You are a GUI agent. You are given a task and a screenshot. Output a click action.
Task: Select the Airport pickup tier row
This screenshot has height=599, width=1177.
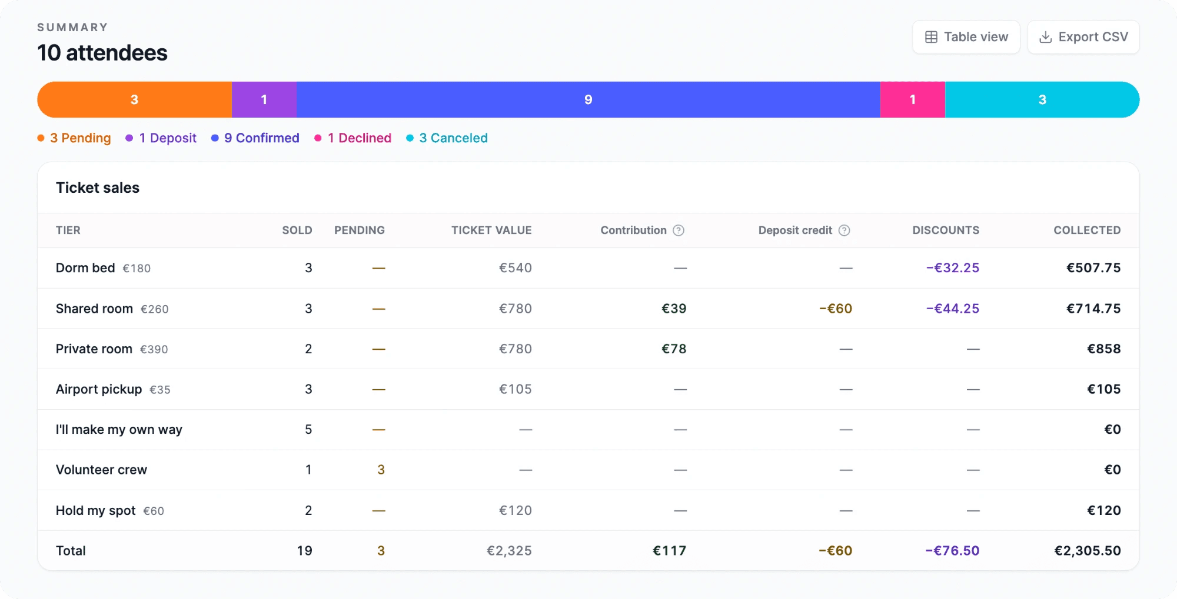[588, 389]
